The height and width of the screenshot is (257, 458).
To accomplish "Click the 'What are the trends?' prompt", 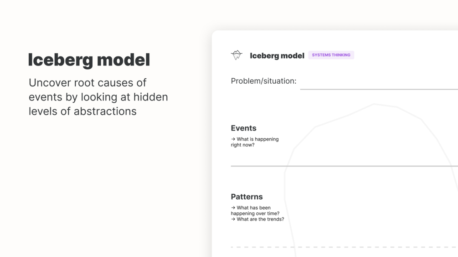I will tap(260, 219).
